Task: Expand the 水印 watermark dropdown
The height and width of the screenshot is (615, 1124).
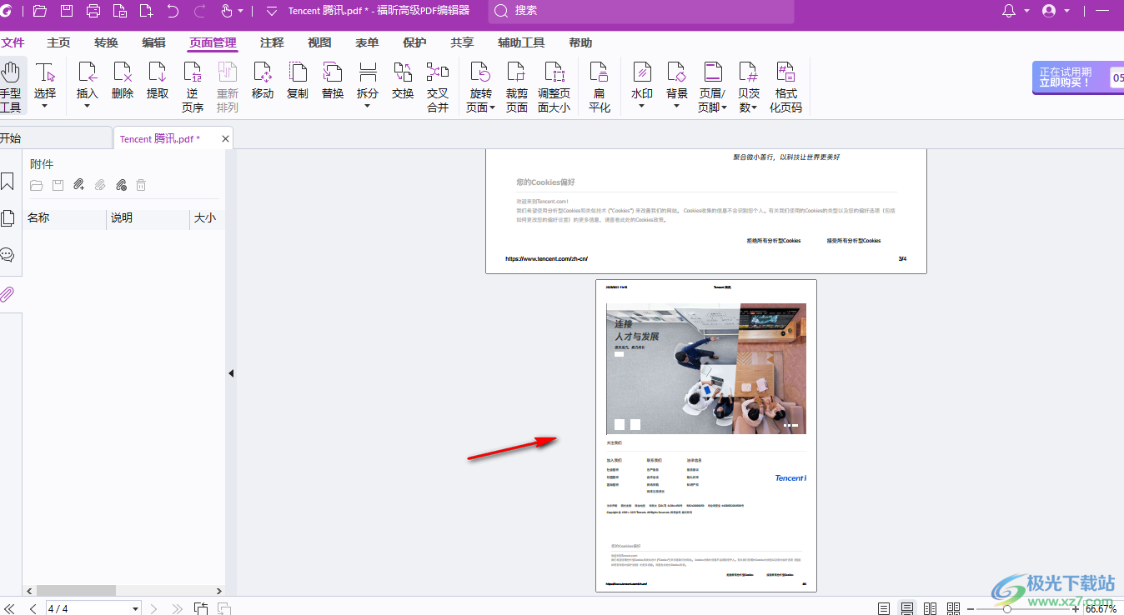Action: tap(642, 107)
